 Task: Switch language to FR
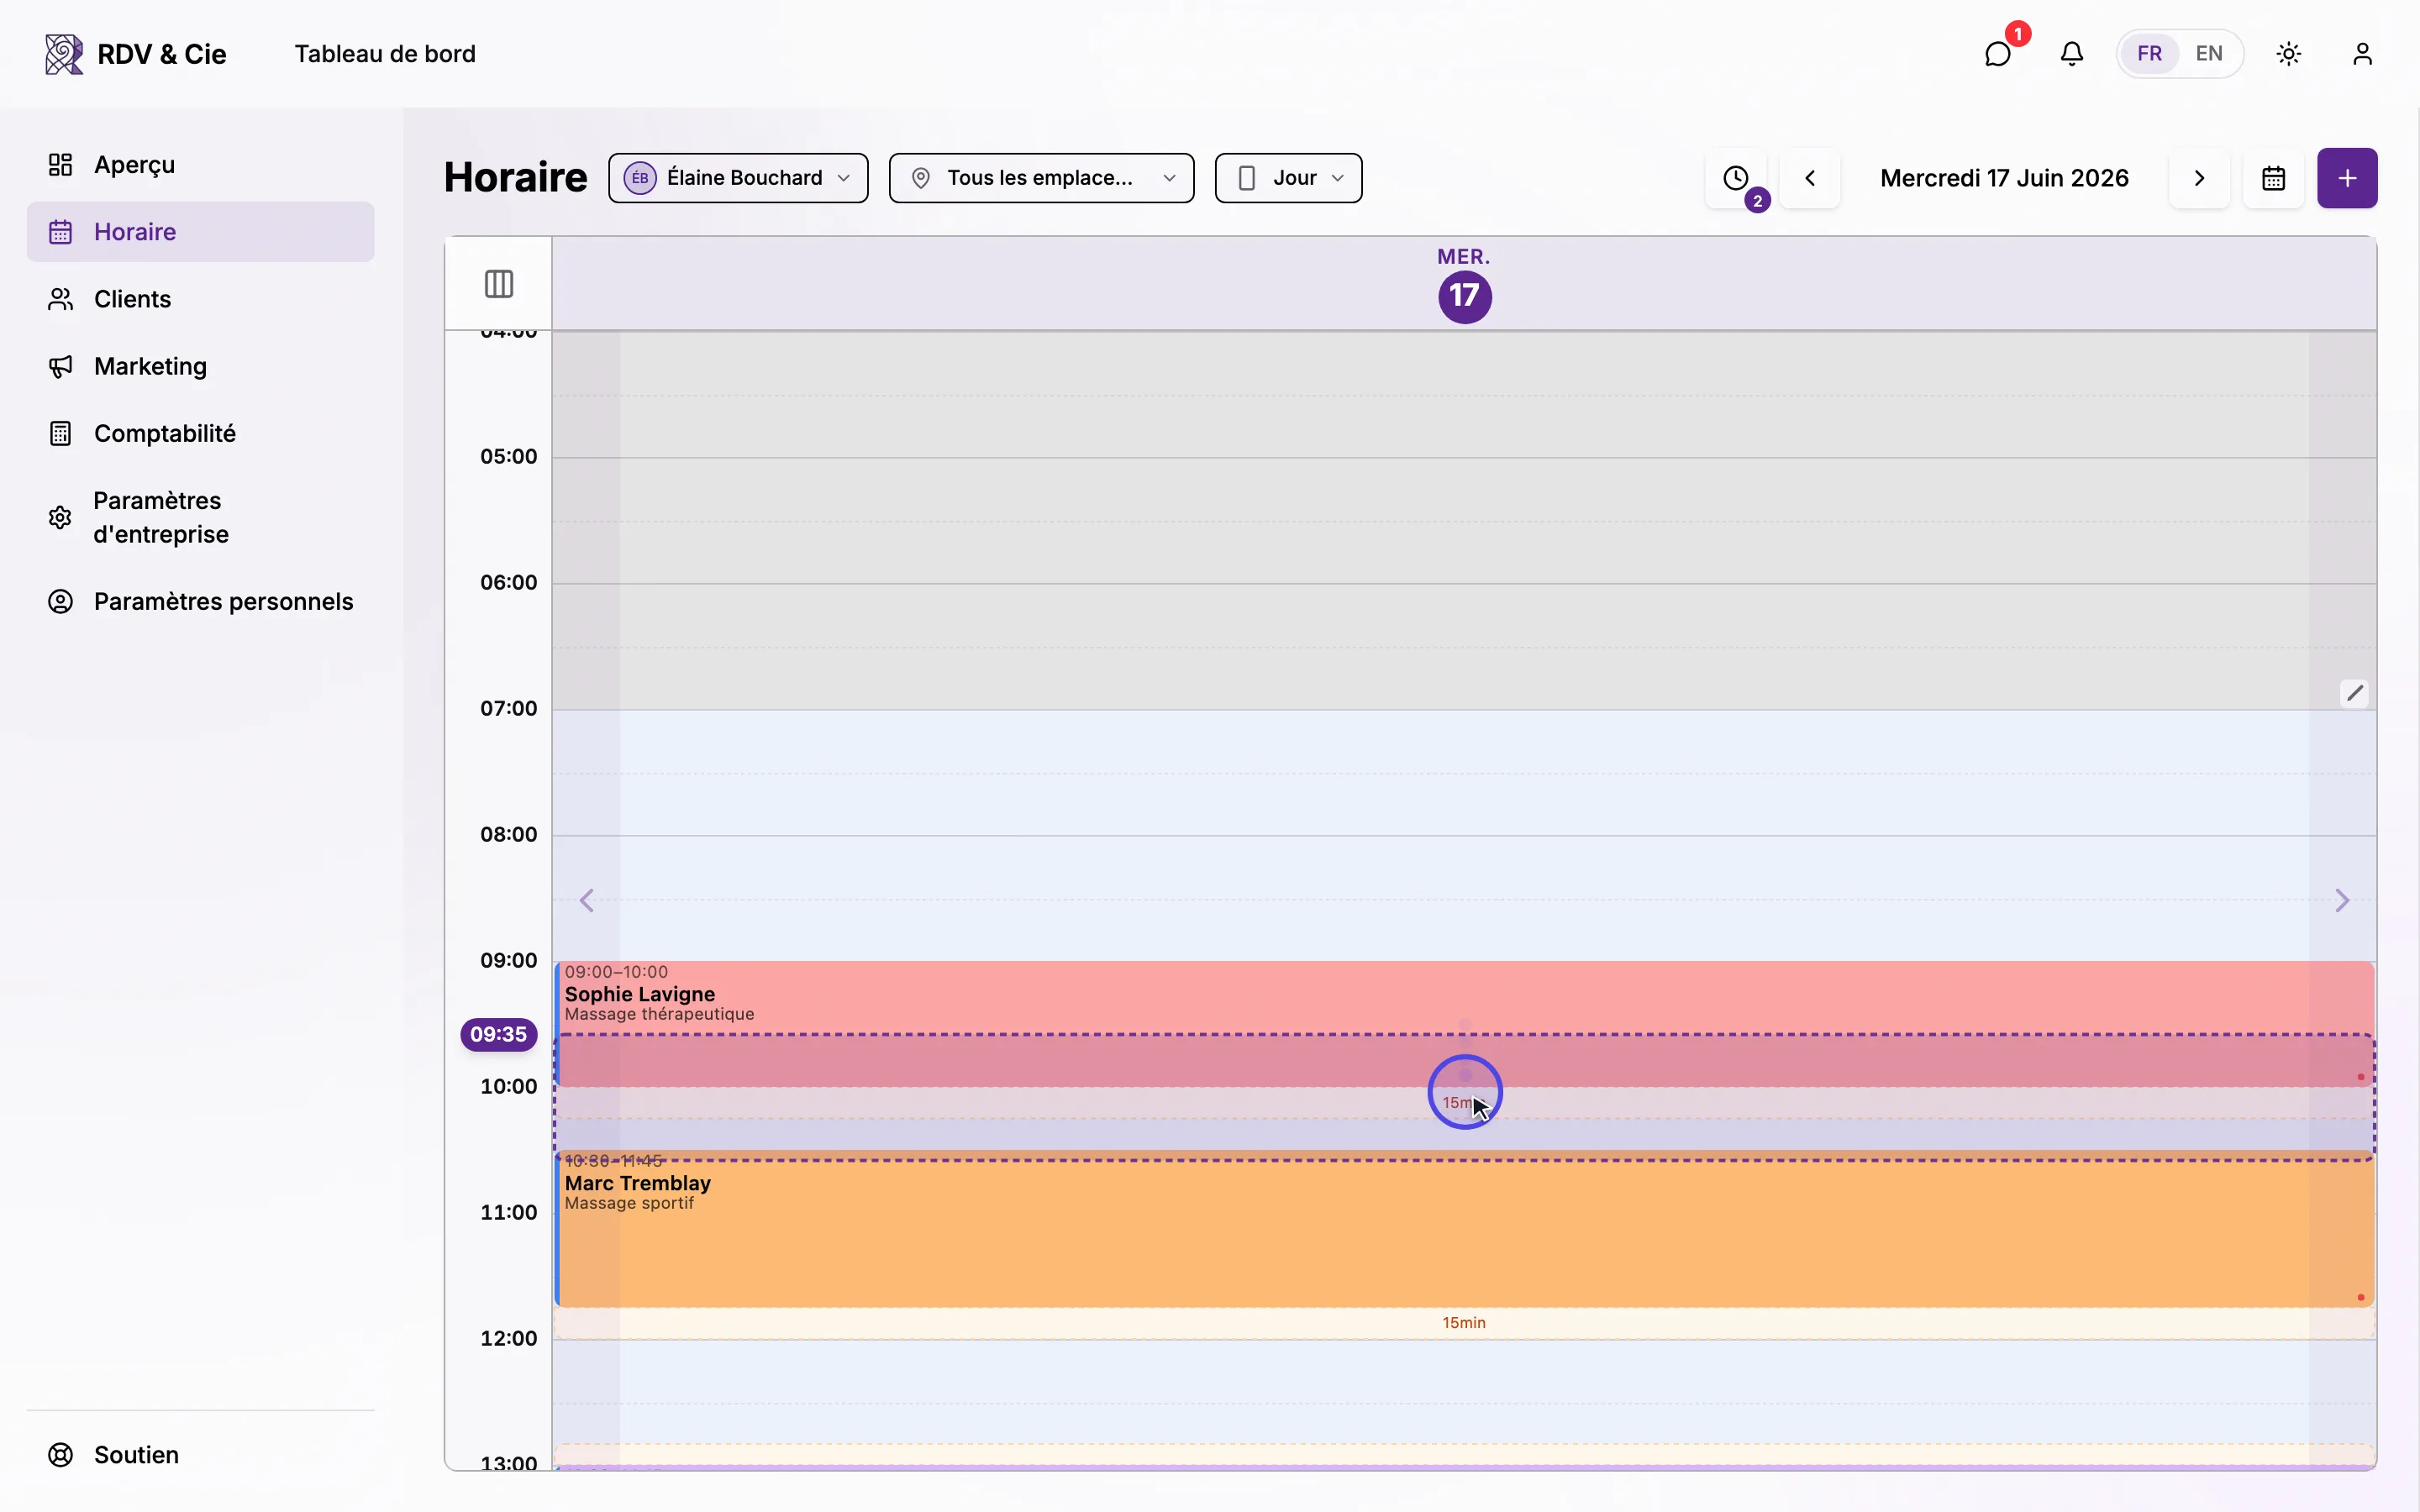(2149, 54)
